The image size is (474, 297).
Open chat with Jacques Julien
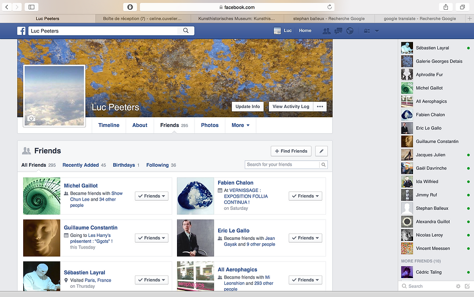pos(436,155)
